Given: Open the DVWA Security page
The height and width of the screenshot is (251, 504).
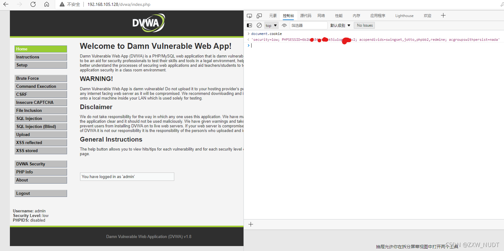Looking at the screenshot, I should point(41,164).
